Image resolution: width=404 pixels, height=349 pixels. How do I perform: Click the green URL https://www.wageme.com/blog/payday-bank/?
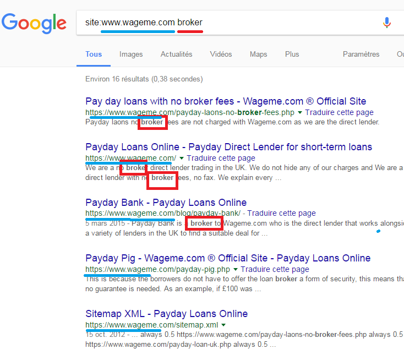point(163,213)
